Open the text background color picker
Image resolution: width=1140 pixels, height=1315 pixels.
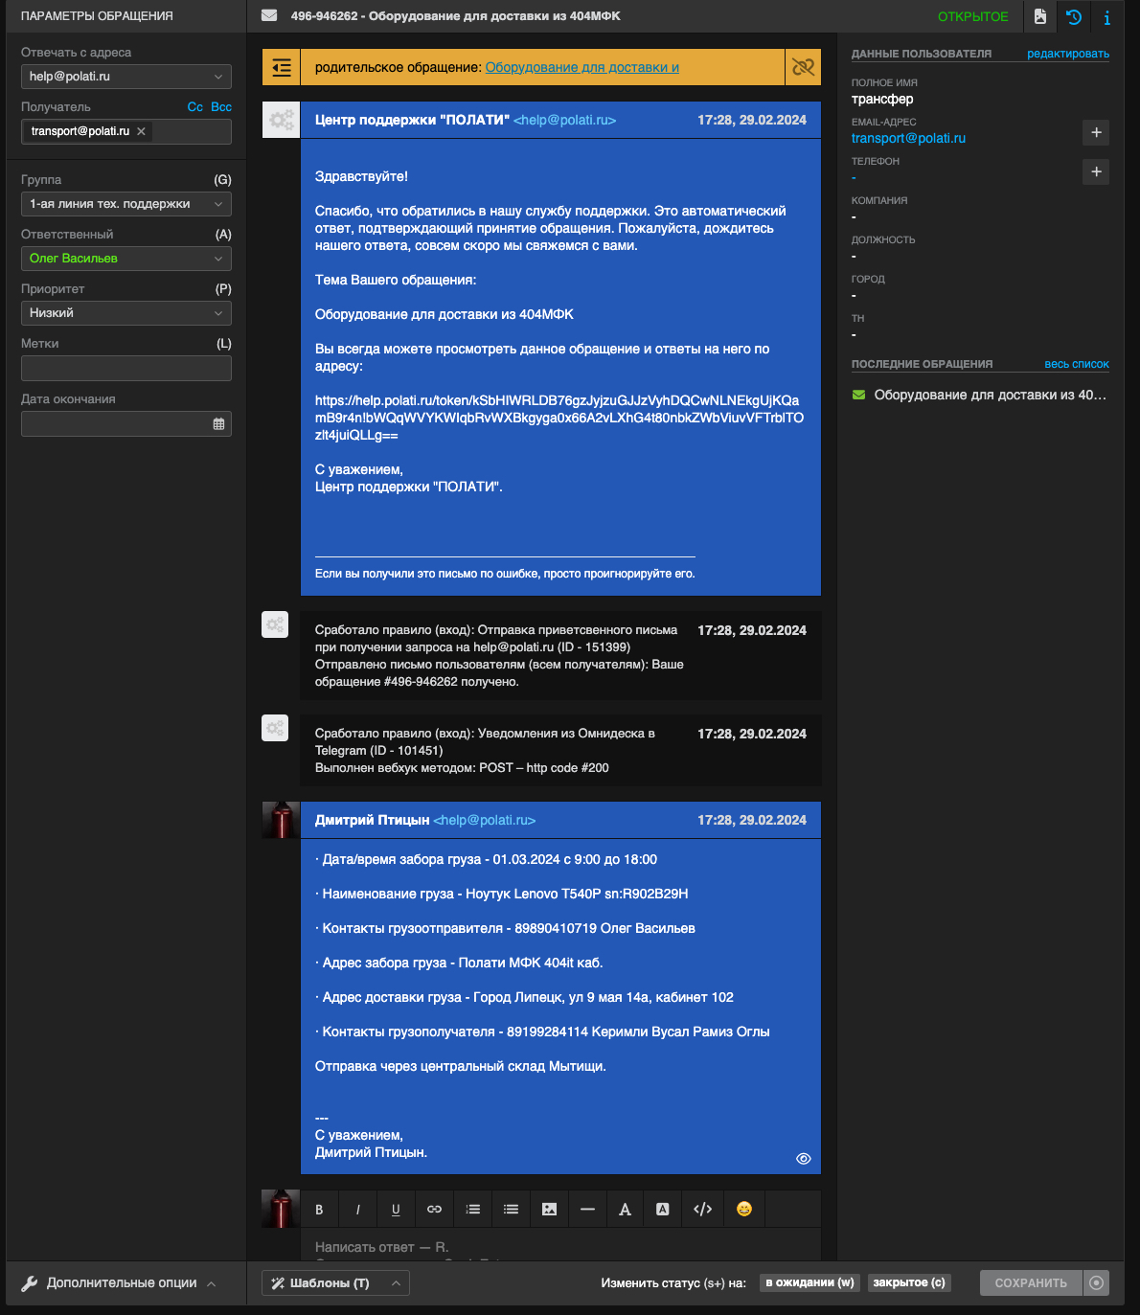[x=662, y=1210]
